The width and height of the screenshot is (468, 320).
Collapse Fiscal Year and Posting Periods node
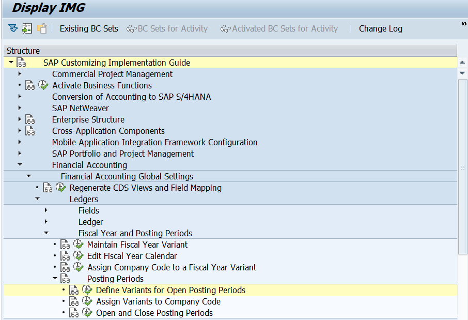click(x=46, y=233)
